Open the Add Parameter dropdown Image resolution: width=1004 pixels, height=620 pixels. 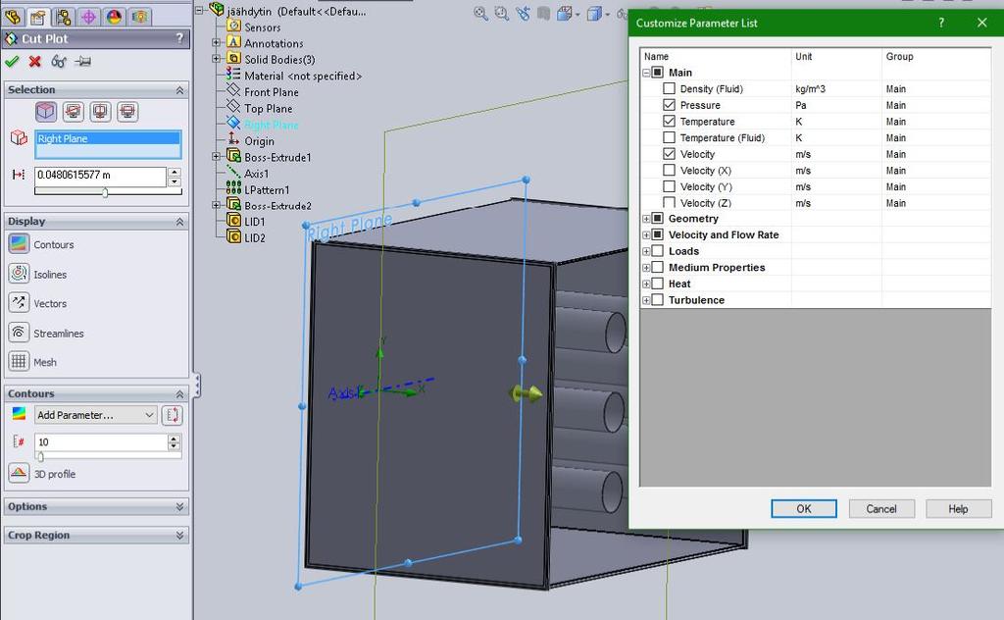(x=96, y=415)
